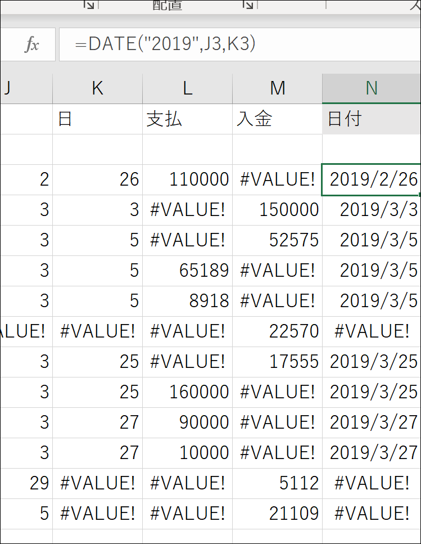Select the cell containing 10000
The height and width of the screenshot is (544, 421).
tap(188, 453)
